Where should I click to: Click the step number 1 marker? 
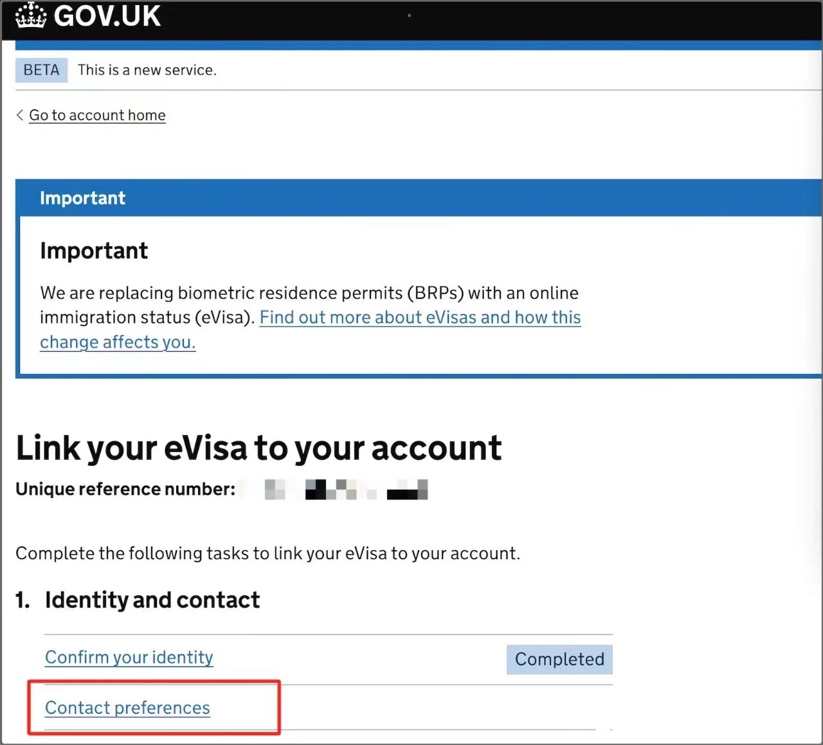coord(23,600)
